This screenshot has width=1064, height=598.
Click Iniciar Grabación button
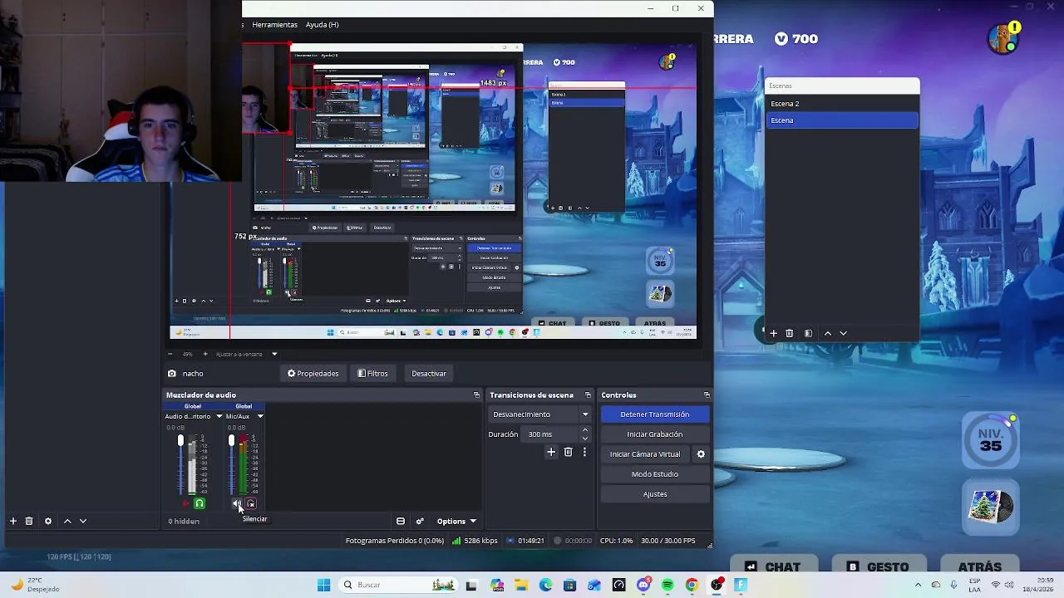(x=655, y=434)
